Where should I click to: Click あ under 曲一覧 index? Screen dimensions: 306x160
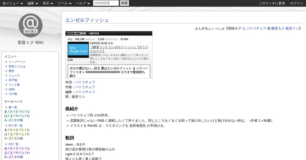(x=6, y=111)
